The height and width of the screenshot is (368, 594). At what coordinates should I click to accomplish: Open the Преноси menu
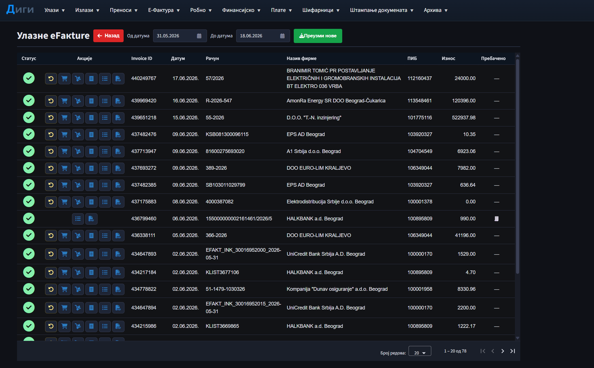(x=124, y=10)
